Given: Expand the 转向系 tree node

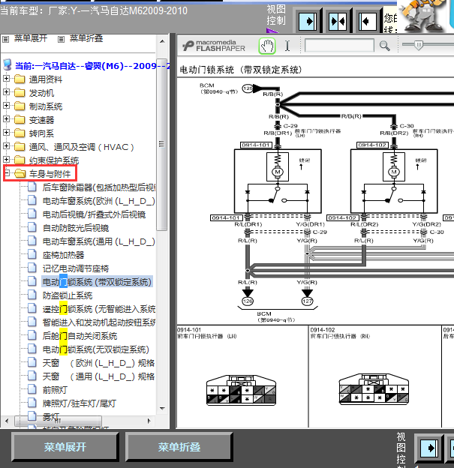Looking at the screenshot, I should pos(6,132).
